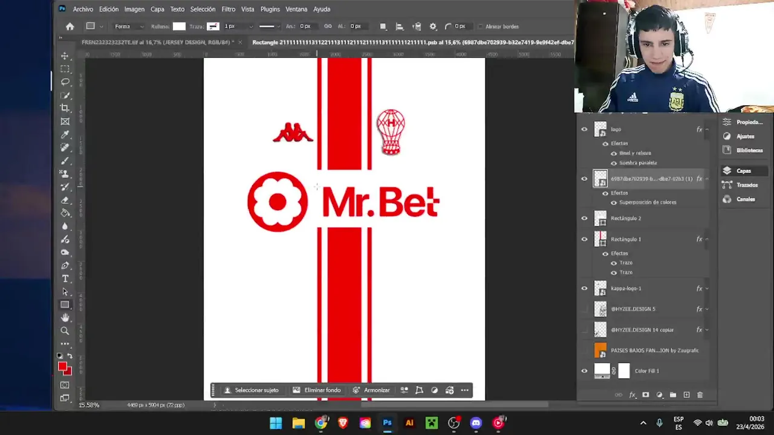Select the Blur drop tool

65,226
